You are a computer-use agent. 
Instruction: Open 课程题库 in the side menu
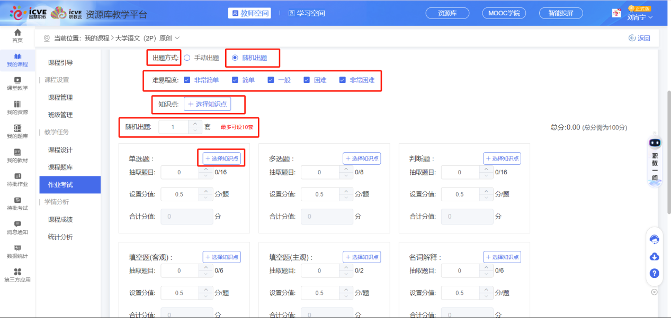tap(60, 167)
